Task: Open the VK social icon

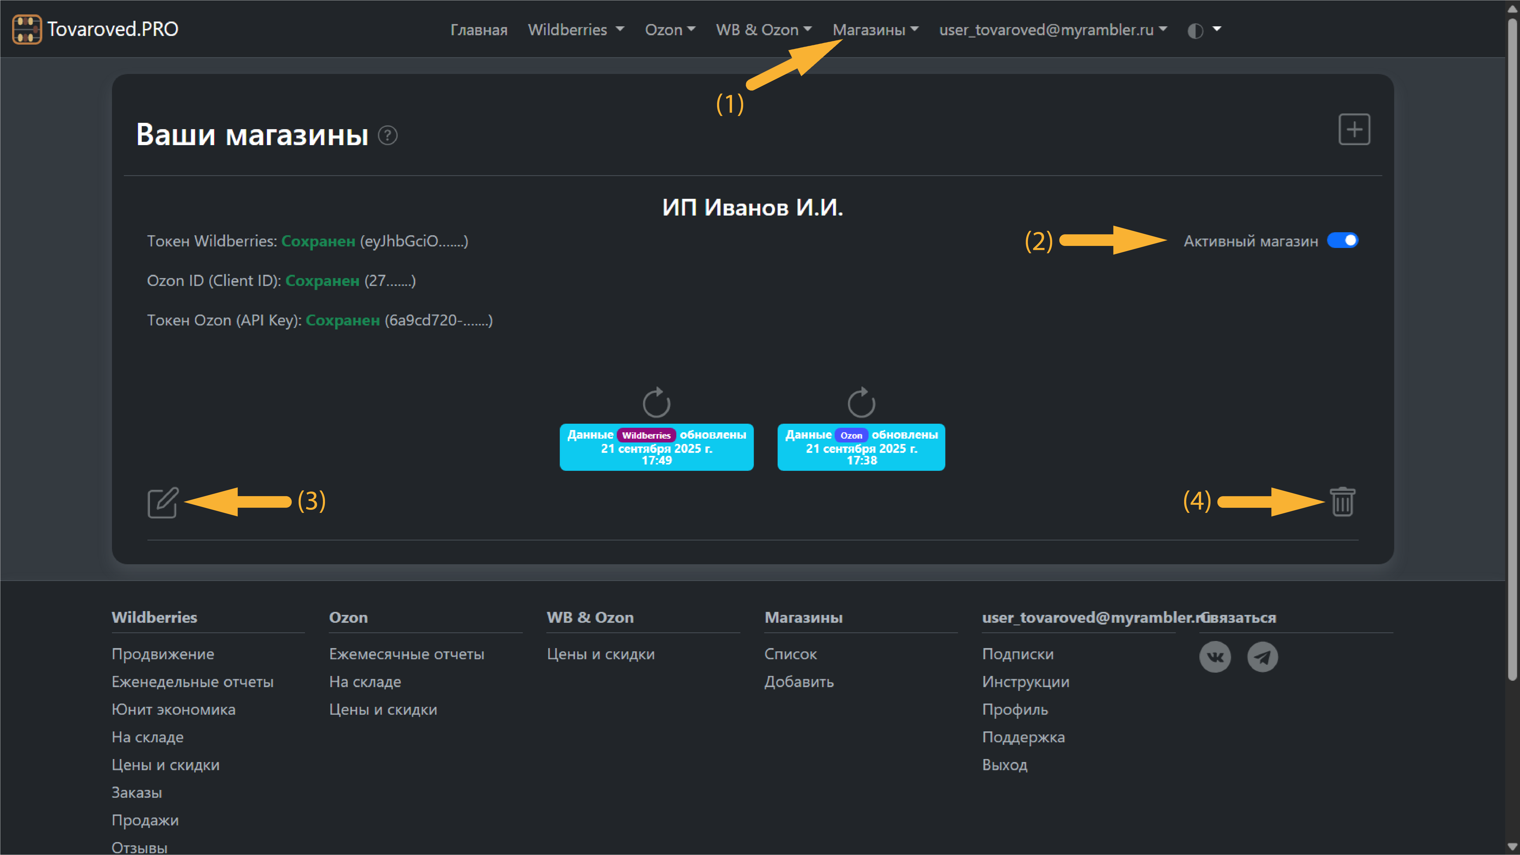Action: (x=1215, y=657)
